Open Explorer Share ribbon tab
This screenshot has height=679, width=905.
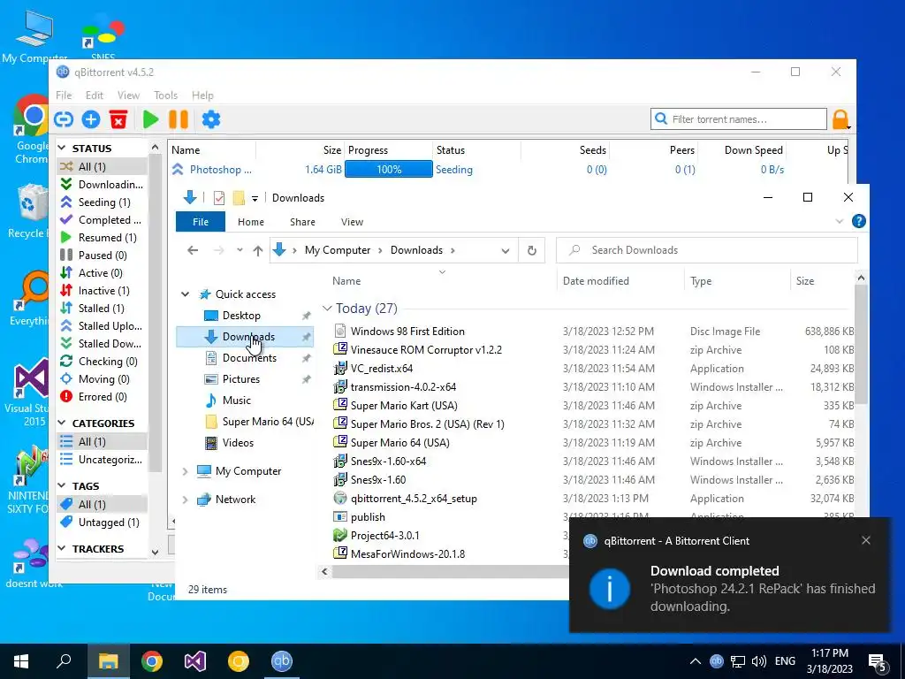click(302, 222)
